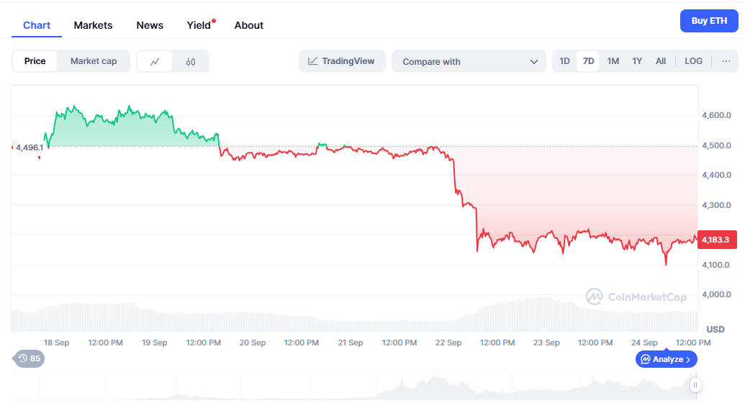Click the history badge showing 85
The height and width of the screenshot is (403, 745).
click(30, 358)
